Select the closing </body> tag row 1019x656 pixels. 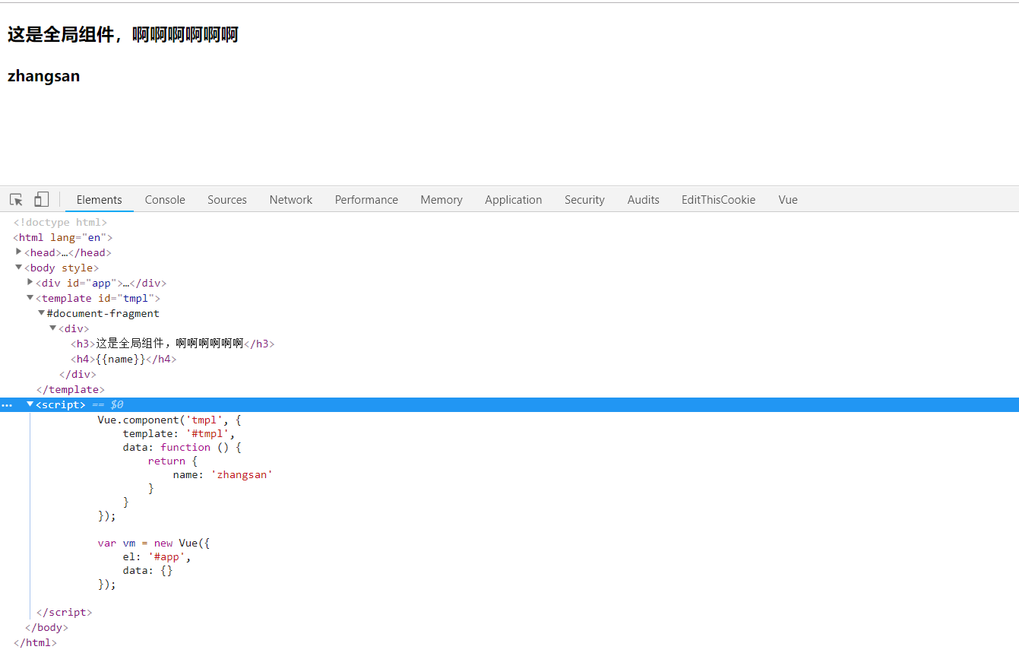pyautogui.click(x=46, y=627)
